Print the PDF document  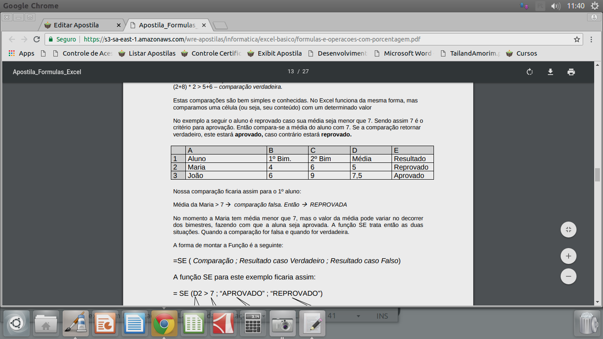click(x=571, y=72)
